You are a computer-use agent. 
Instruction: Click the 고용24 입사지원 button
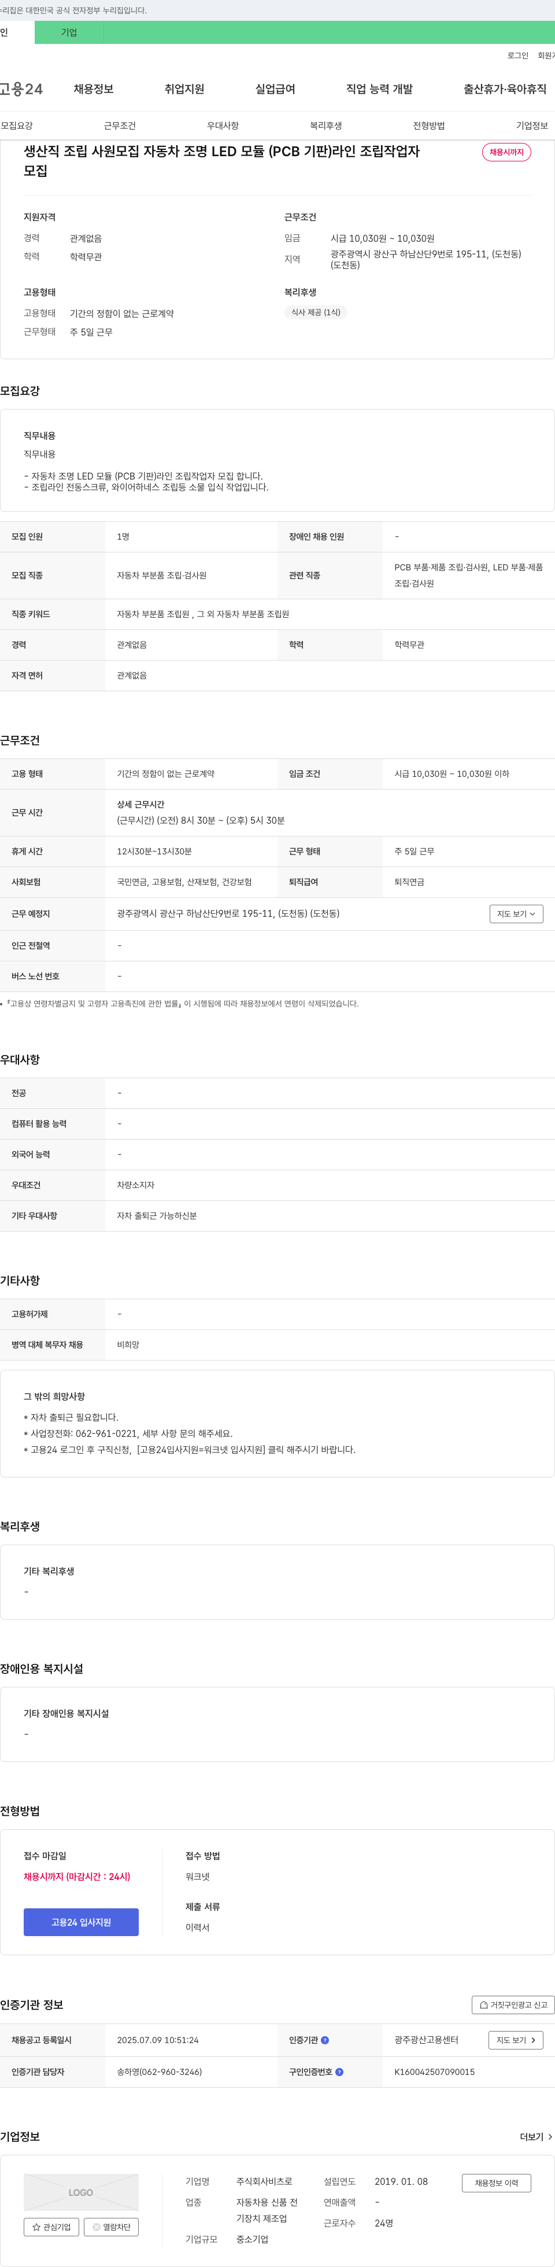[x=81, y=1922]
